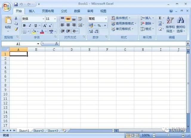
Task: Open Customize Quick Access Toolbar dropdown
Action: (x=39, y=4)
